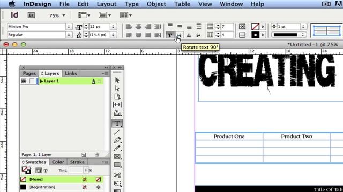Select the Type tool

[117, 123]
